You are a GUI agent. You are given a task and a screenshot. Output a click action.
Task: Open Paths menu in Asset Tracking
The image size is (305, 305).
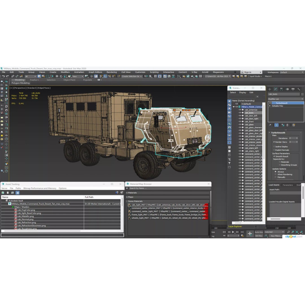18,188
